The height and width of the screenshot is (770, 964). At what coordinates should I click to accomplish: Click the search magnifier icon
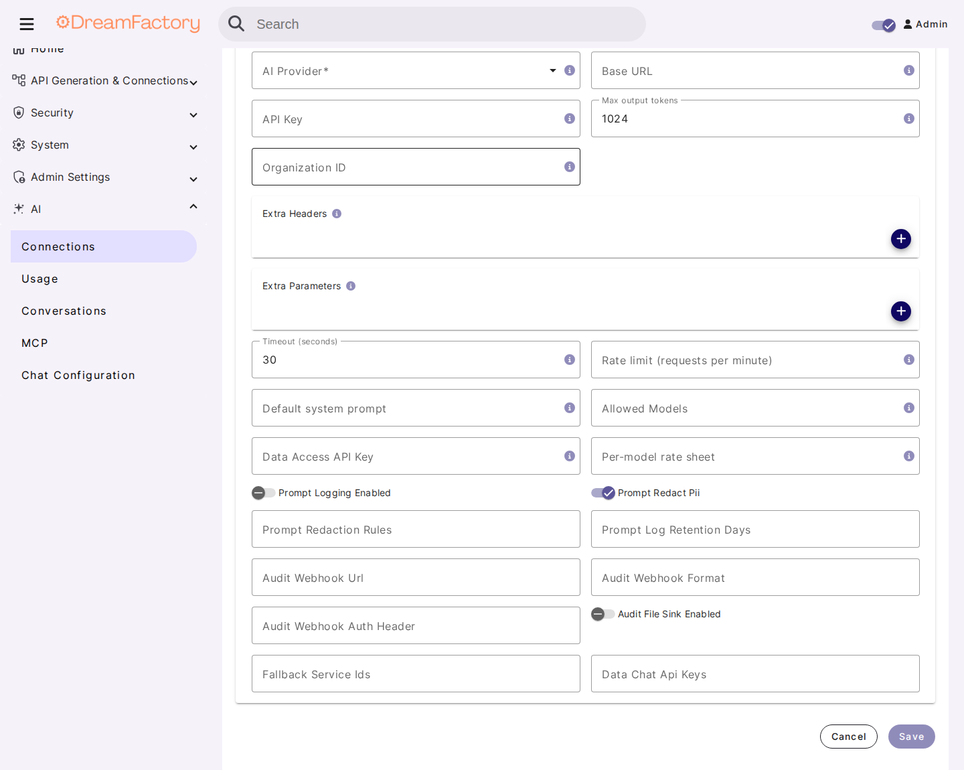click(236, 24)
